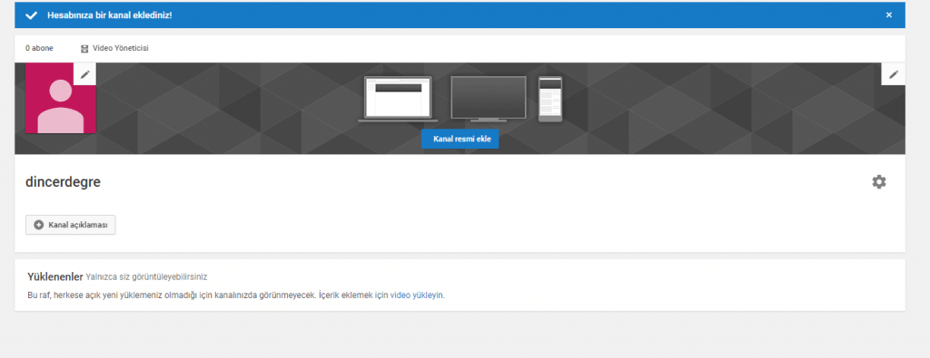The image size is (930, 358).
Task: Click the dincerdegre channel name
Action: pyautogui.click(x=63, y=182)
